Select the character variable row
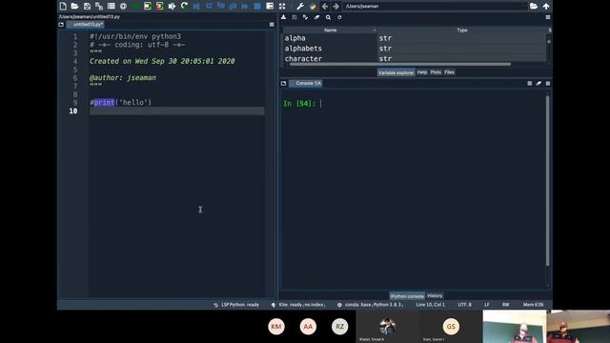610x343 pixels. 415,58
